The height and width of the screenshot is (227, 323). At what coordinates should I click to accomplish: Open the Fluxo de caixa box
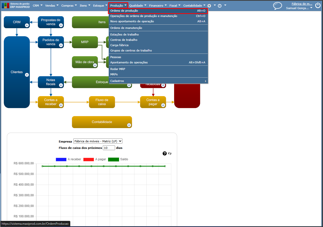102,102
